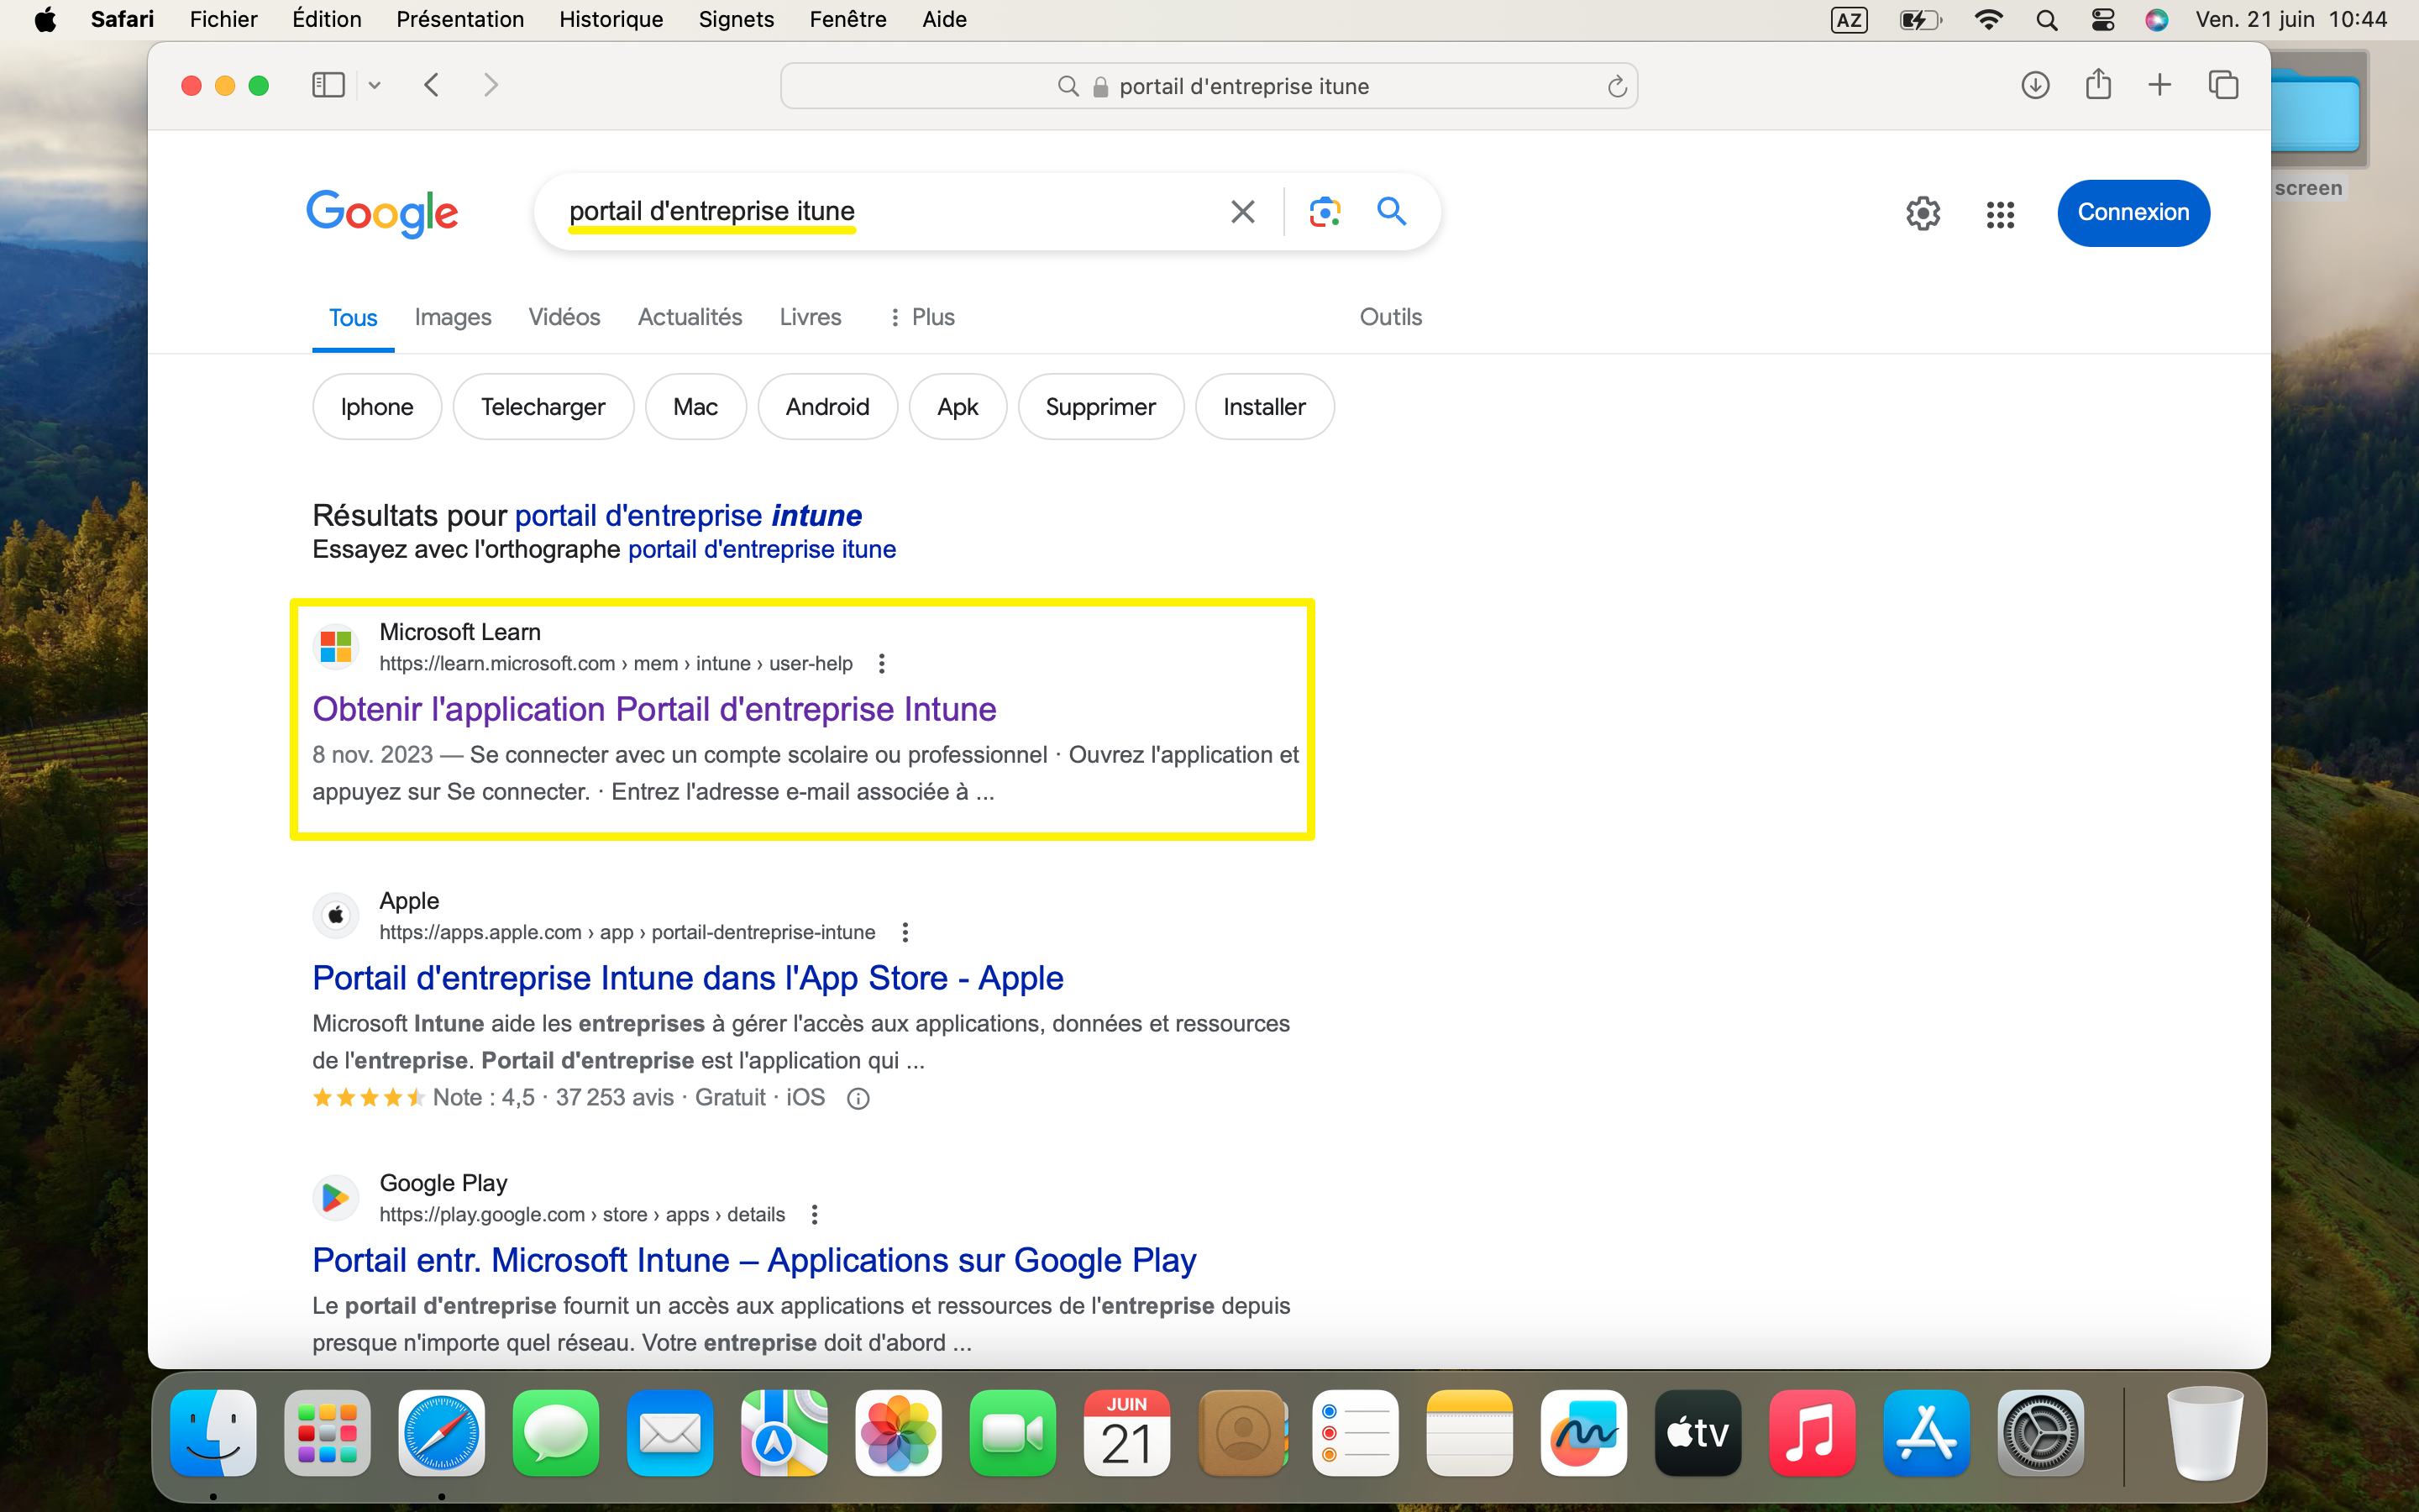Viewport: 2419px width, 1512px height.
Task: Open Launchpad from the Dock
Action: (327, 1433)
